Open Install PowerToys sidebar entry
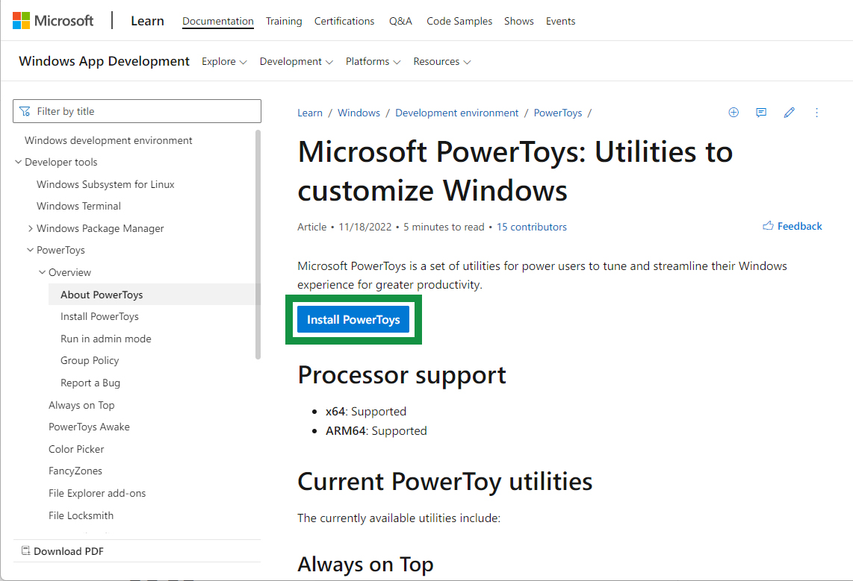 coord(99,316)
